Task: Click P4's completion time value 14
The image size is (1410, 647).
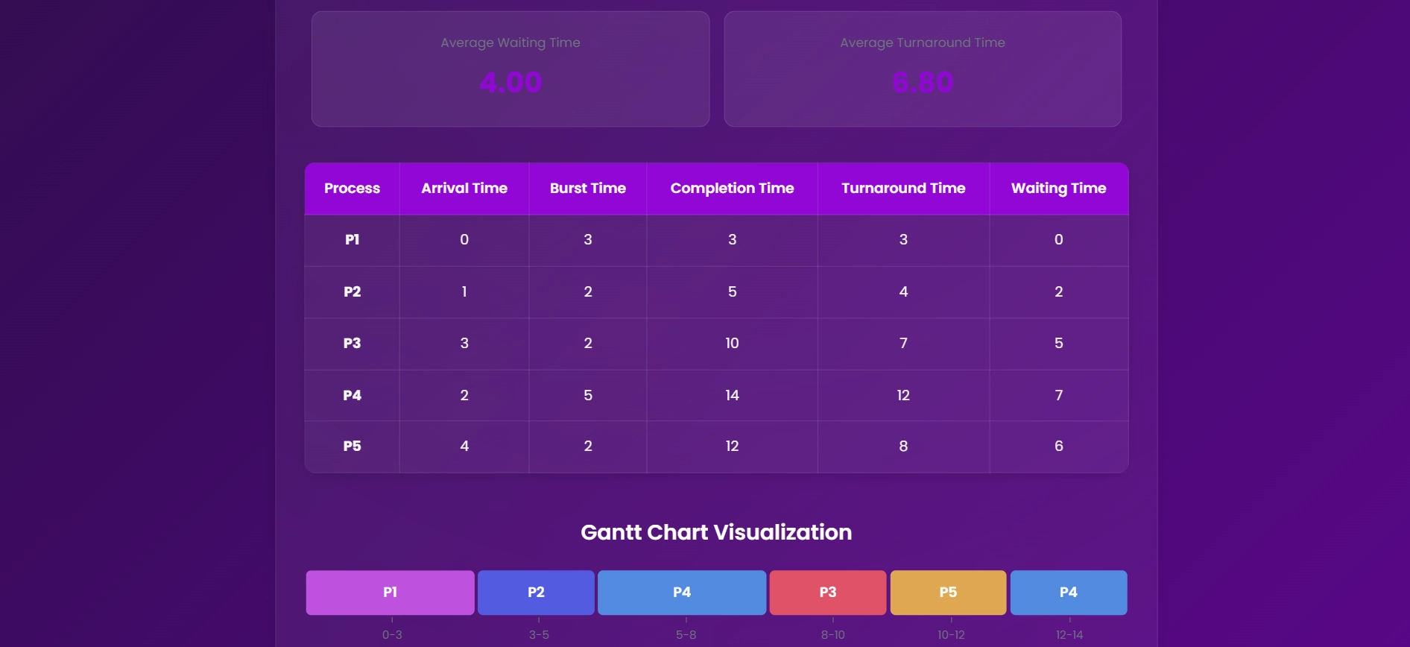Action: click(732, 395)
